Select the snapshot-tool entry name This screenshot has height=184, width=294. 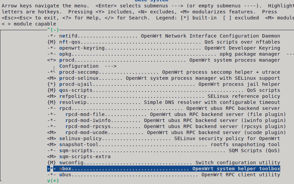(x=79, y=144)
